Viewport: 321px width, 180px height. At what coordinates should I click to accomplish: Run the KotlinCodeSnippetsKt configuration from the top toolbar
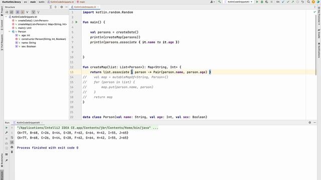pyautogui.click(x=257, y=2)
